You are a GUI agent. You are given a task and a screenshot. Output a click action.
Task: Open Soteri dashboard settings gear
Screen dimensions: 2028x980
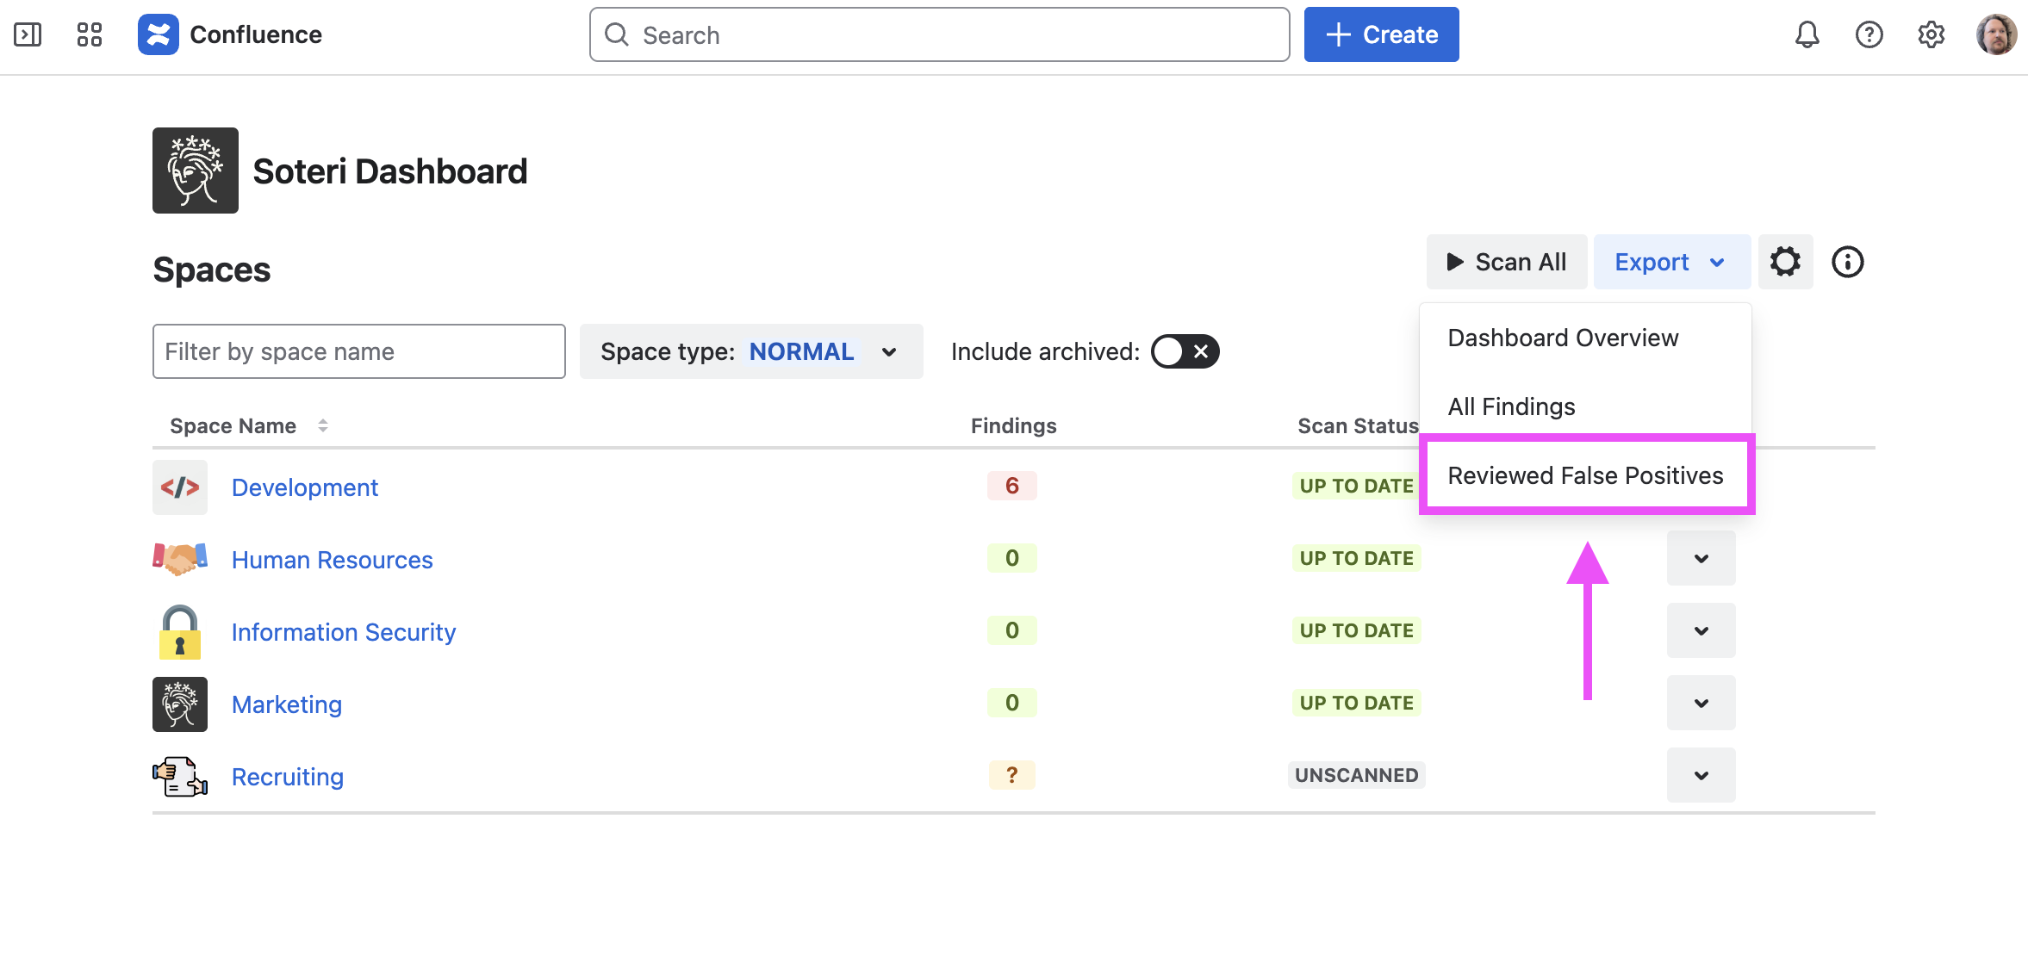(1785, 262)
